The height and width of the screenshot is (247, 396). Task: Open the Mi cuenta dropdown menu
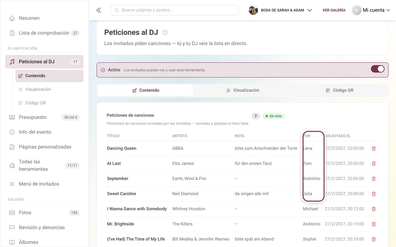371,10
